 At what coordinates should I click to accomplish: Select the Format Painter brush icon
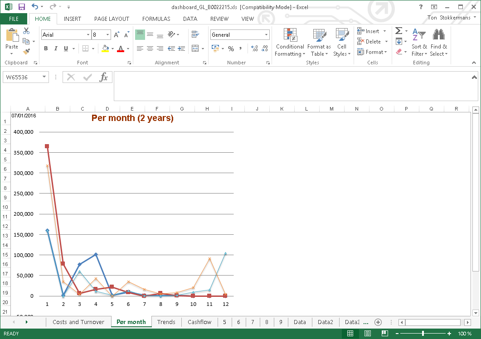(x=27, y=51)
